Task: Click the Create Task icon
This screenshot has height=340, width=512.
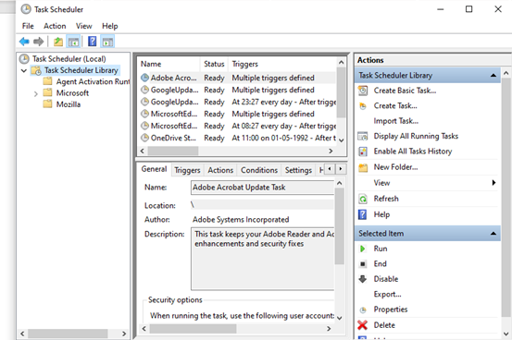Action: tap(363, 106)
